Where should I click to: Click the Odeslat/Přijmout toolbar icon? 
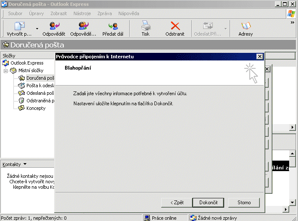(x=207, y=26)
